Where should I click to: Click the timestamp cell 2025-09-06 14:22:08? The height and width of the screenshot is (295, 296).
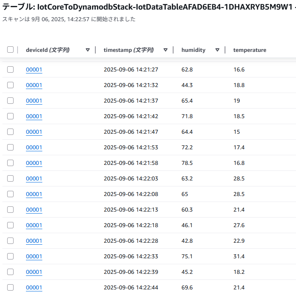[131, 194]
